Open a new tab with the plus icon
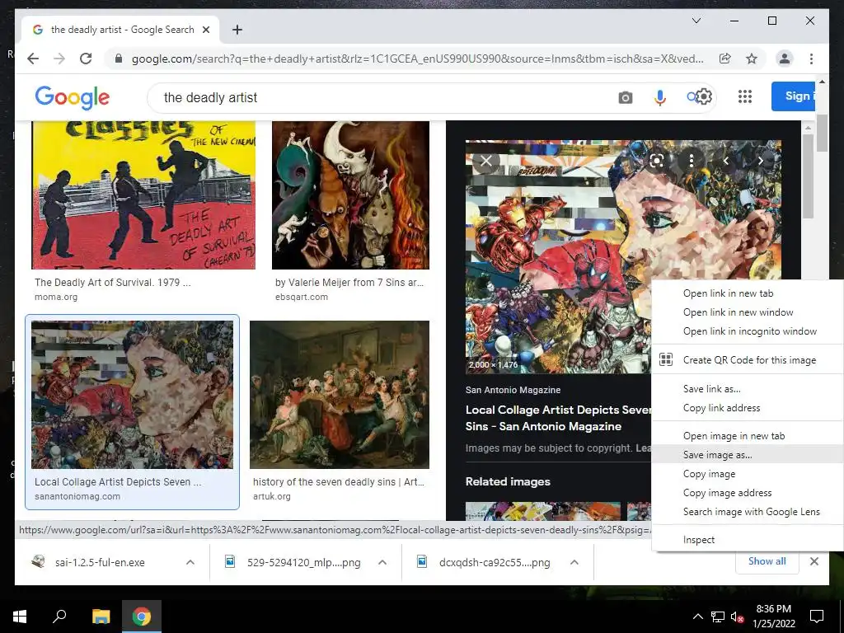The height and width of the screenshot is (633, 844). tap(237, 30)
